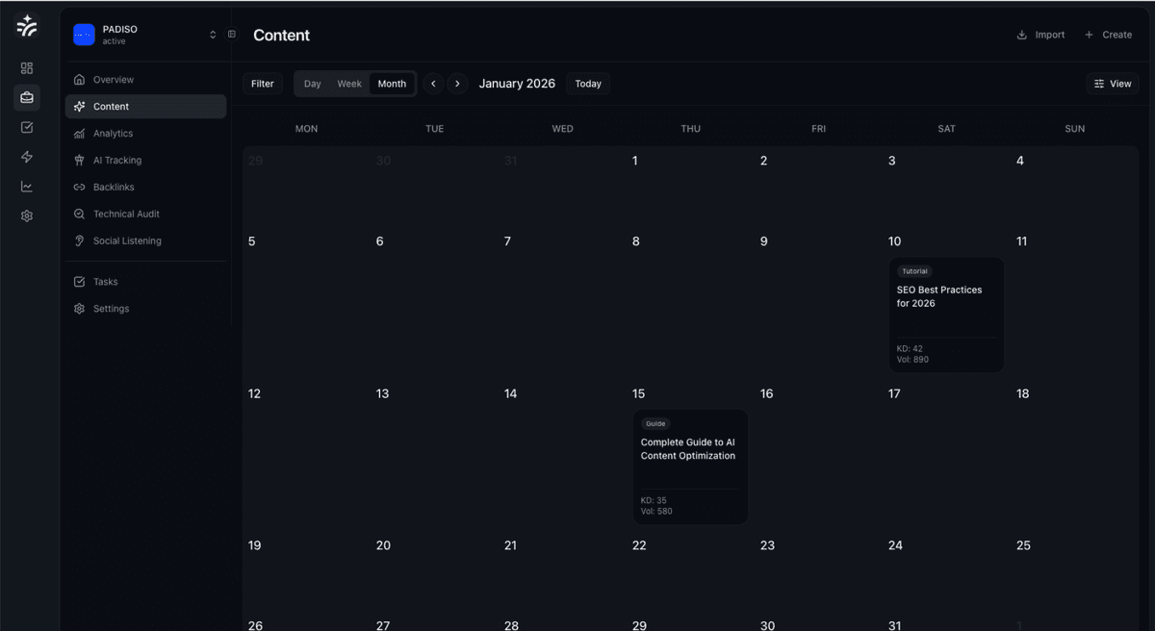Select day 25 in the calendar
This screenshot has width=1155, height=631.
(x=1075, y=571)
